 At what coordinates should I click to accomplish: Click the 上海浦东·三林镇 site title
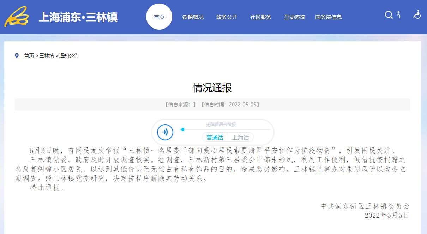point(78,17)
